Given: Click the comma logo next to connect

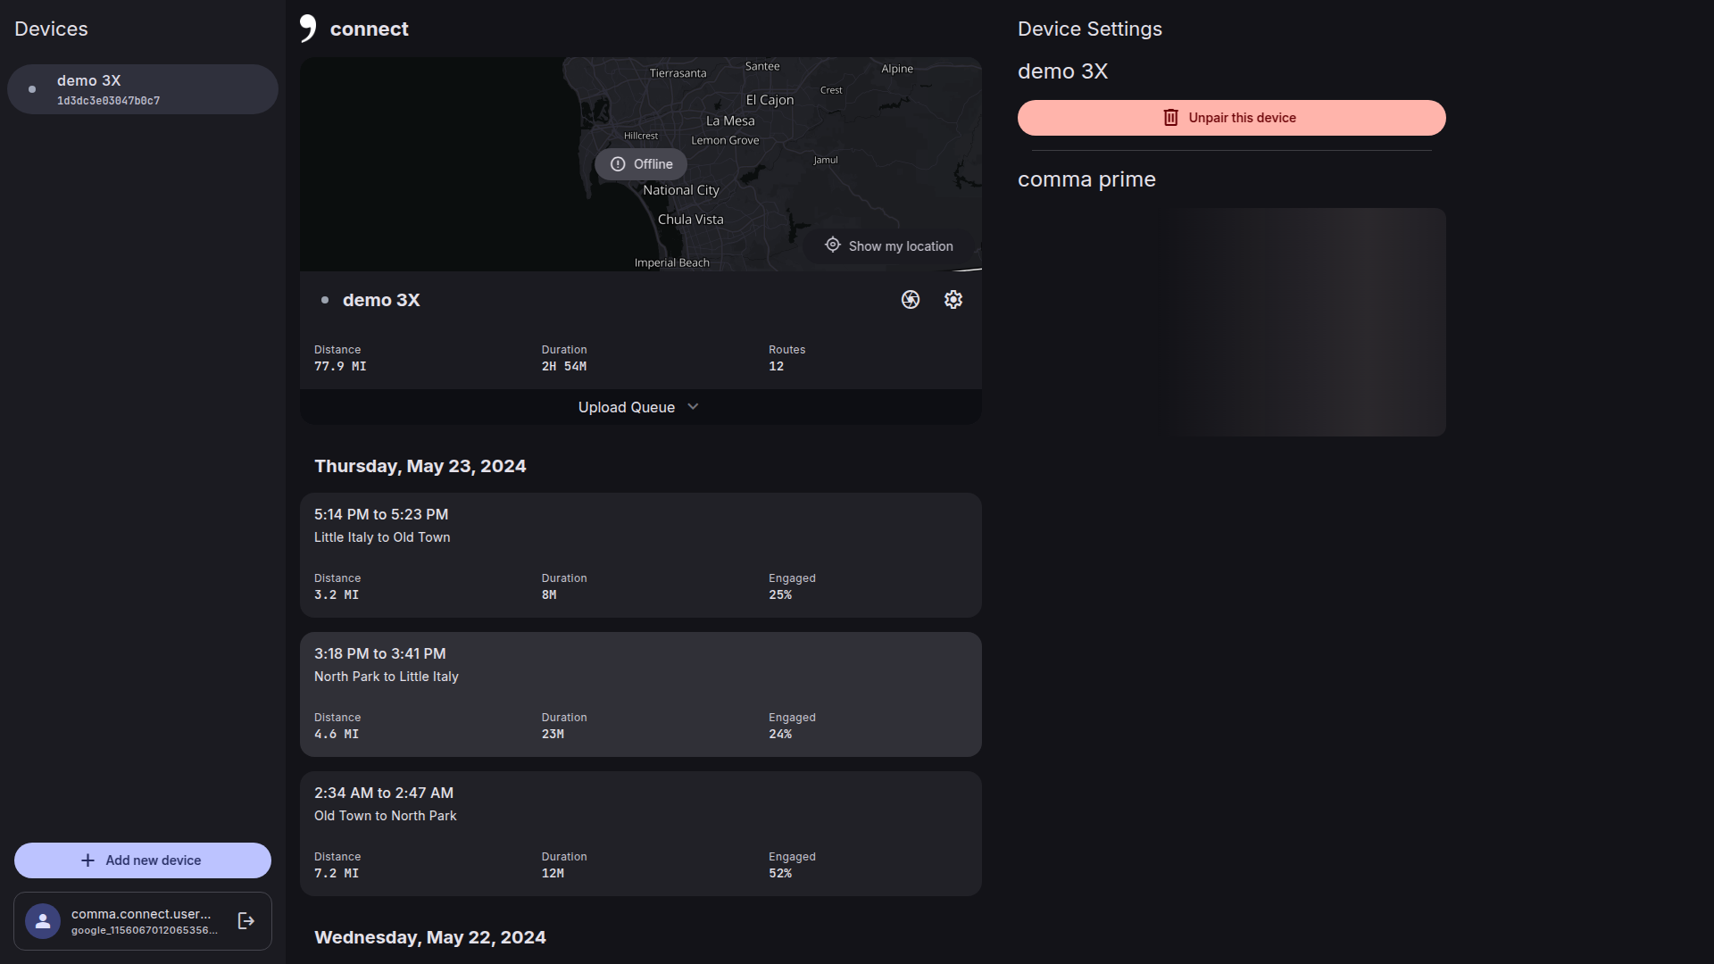Looking at the screenshot, I should coord(308,29).
